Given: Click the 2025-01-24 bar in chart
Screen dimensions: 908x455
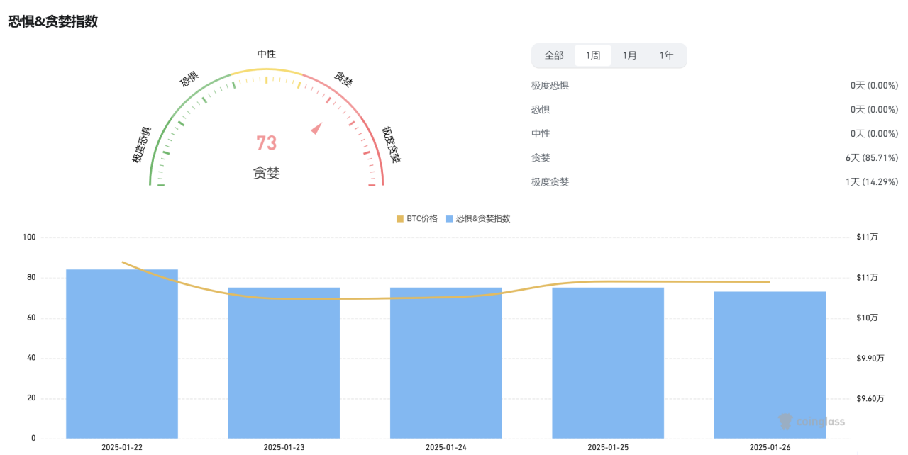Looking at the screenshot, I should pos(446,363).
